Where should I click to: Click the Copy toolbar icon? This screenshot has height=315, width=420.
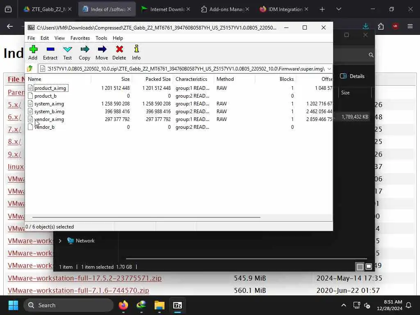click(x=84, y=52)
